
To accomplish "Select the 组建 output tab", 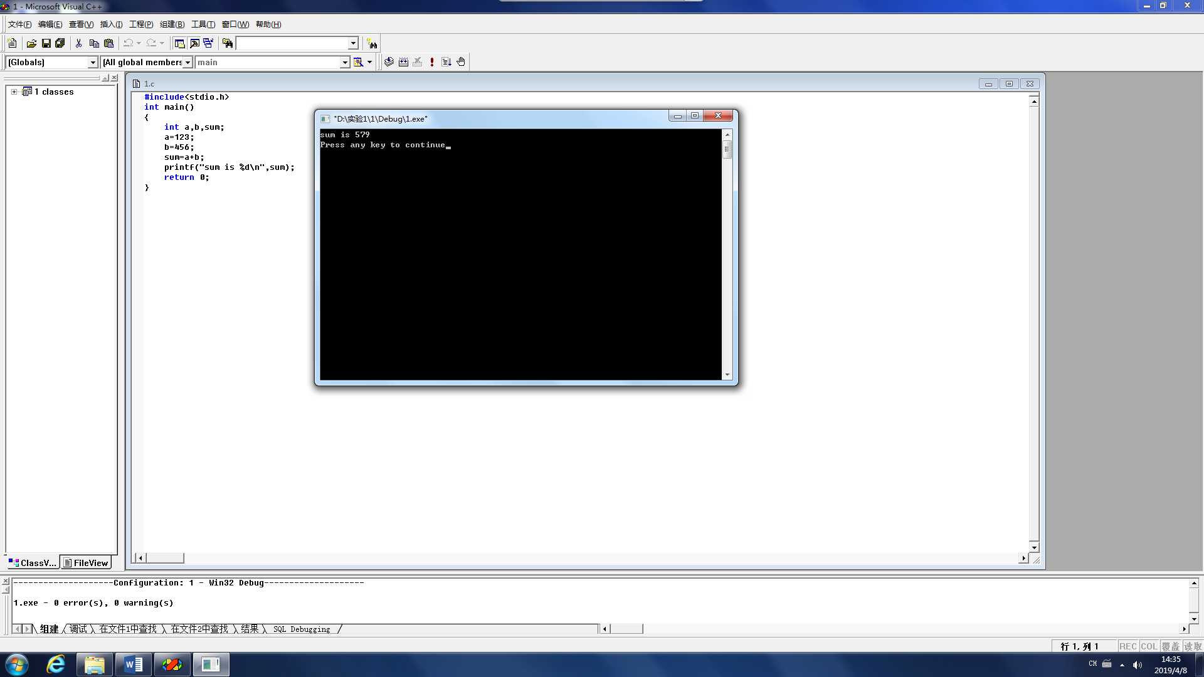I will pos(49,629).
